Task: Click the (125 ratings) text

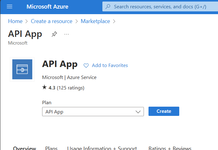Action: click(70, 88)
